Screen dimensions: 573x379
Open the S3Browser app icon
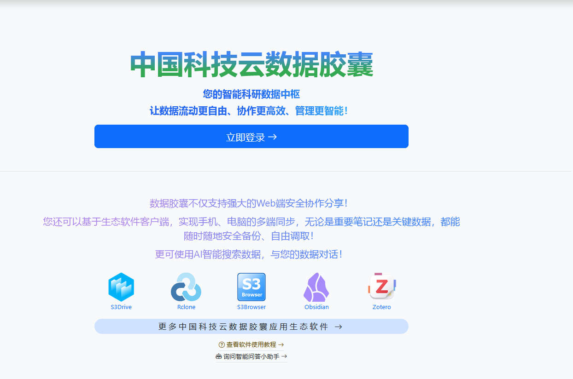251,287
